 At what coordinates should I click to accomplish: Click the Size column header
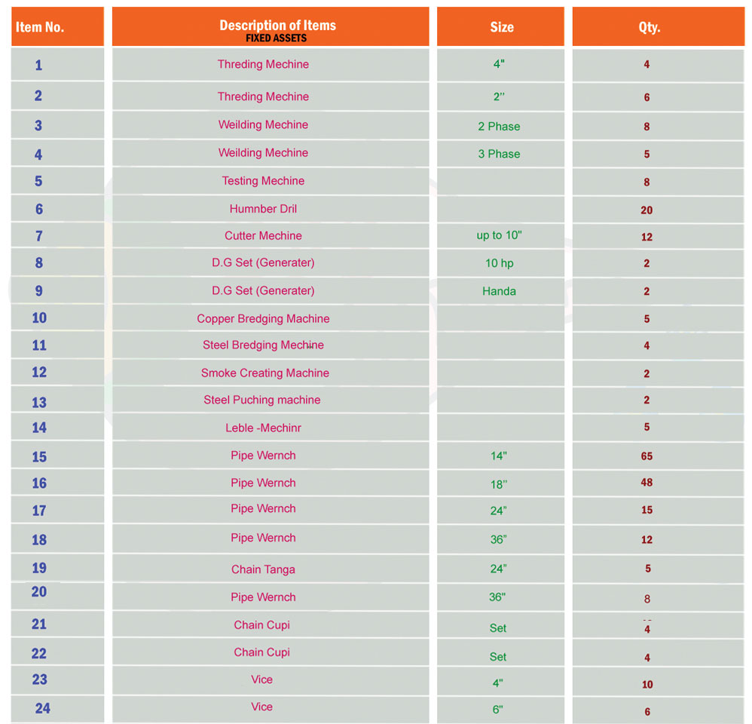click(501, 27)
